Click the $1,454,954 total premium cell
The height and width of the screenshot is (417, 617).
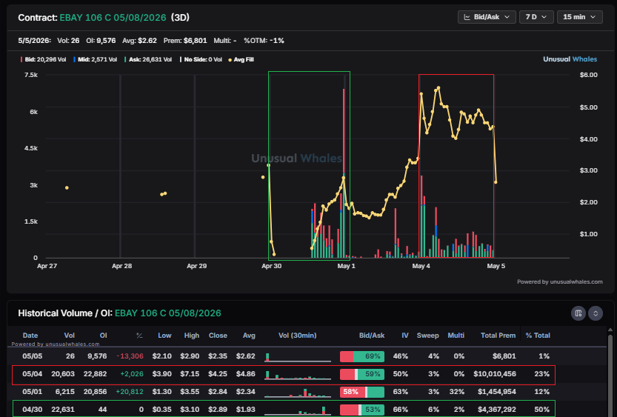coord(496,392)
